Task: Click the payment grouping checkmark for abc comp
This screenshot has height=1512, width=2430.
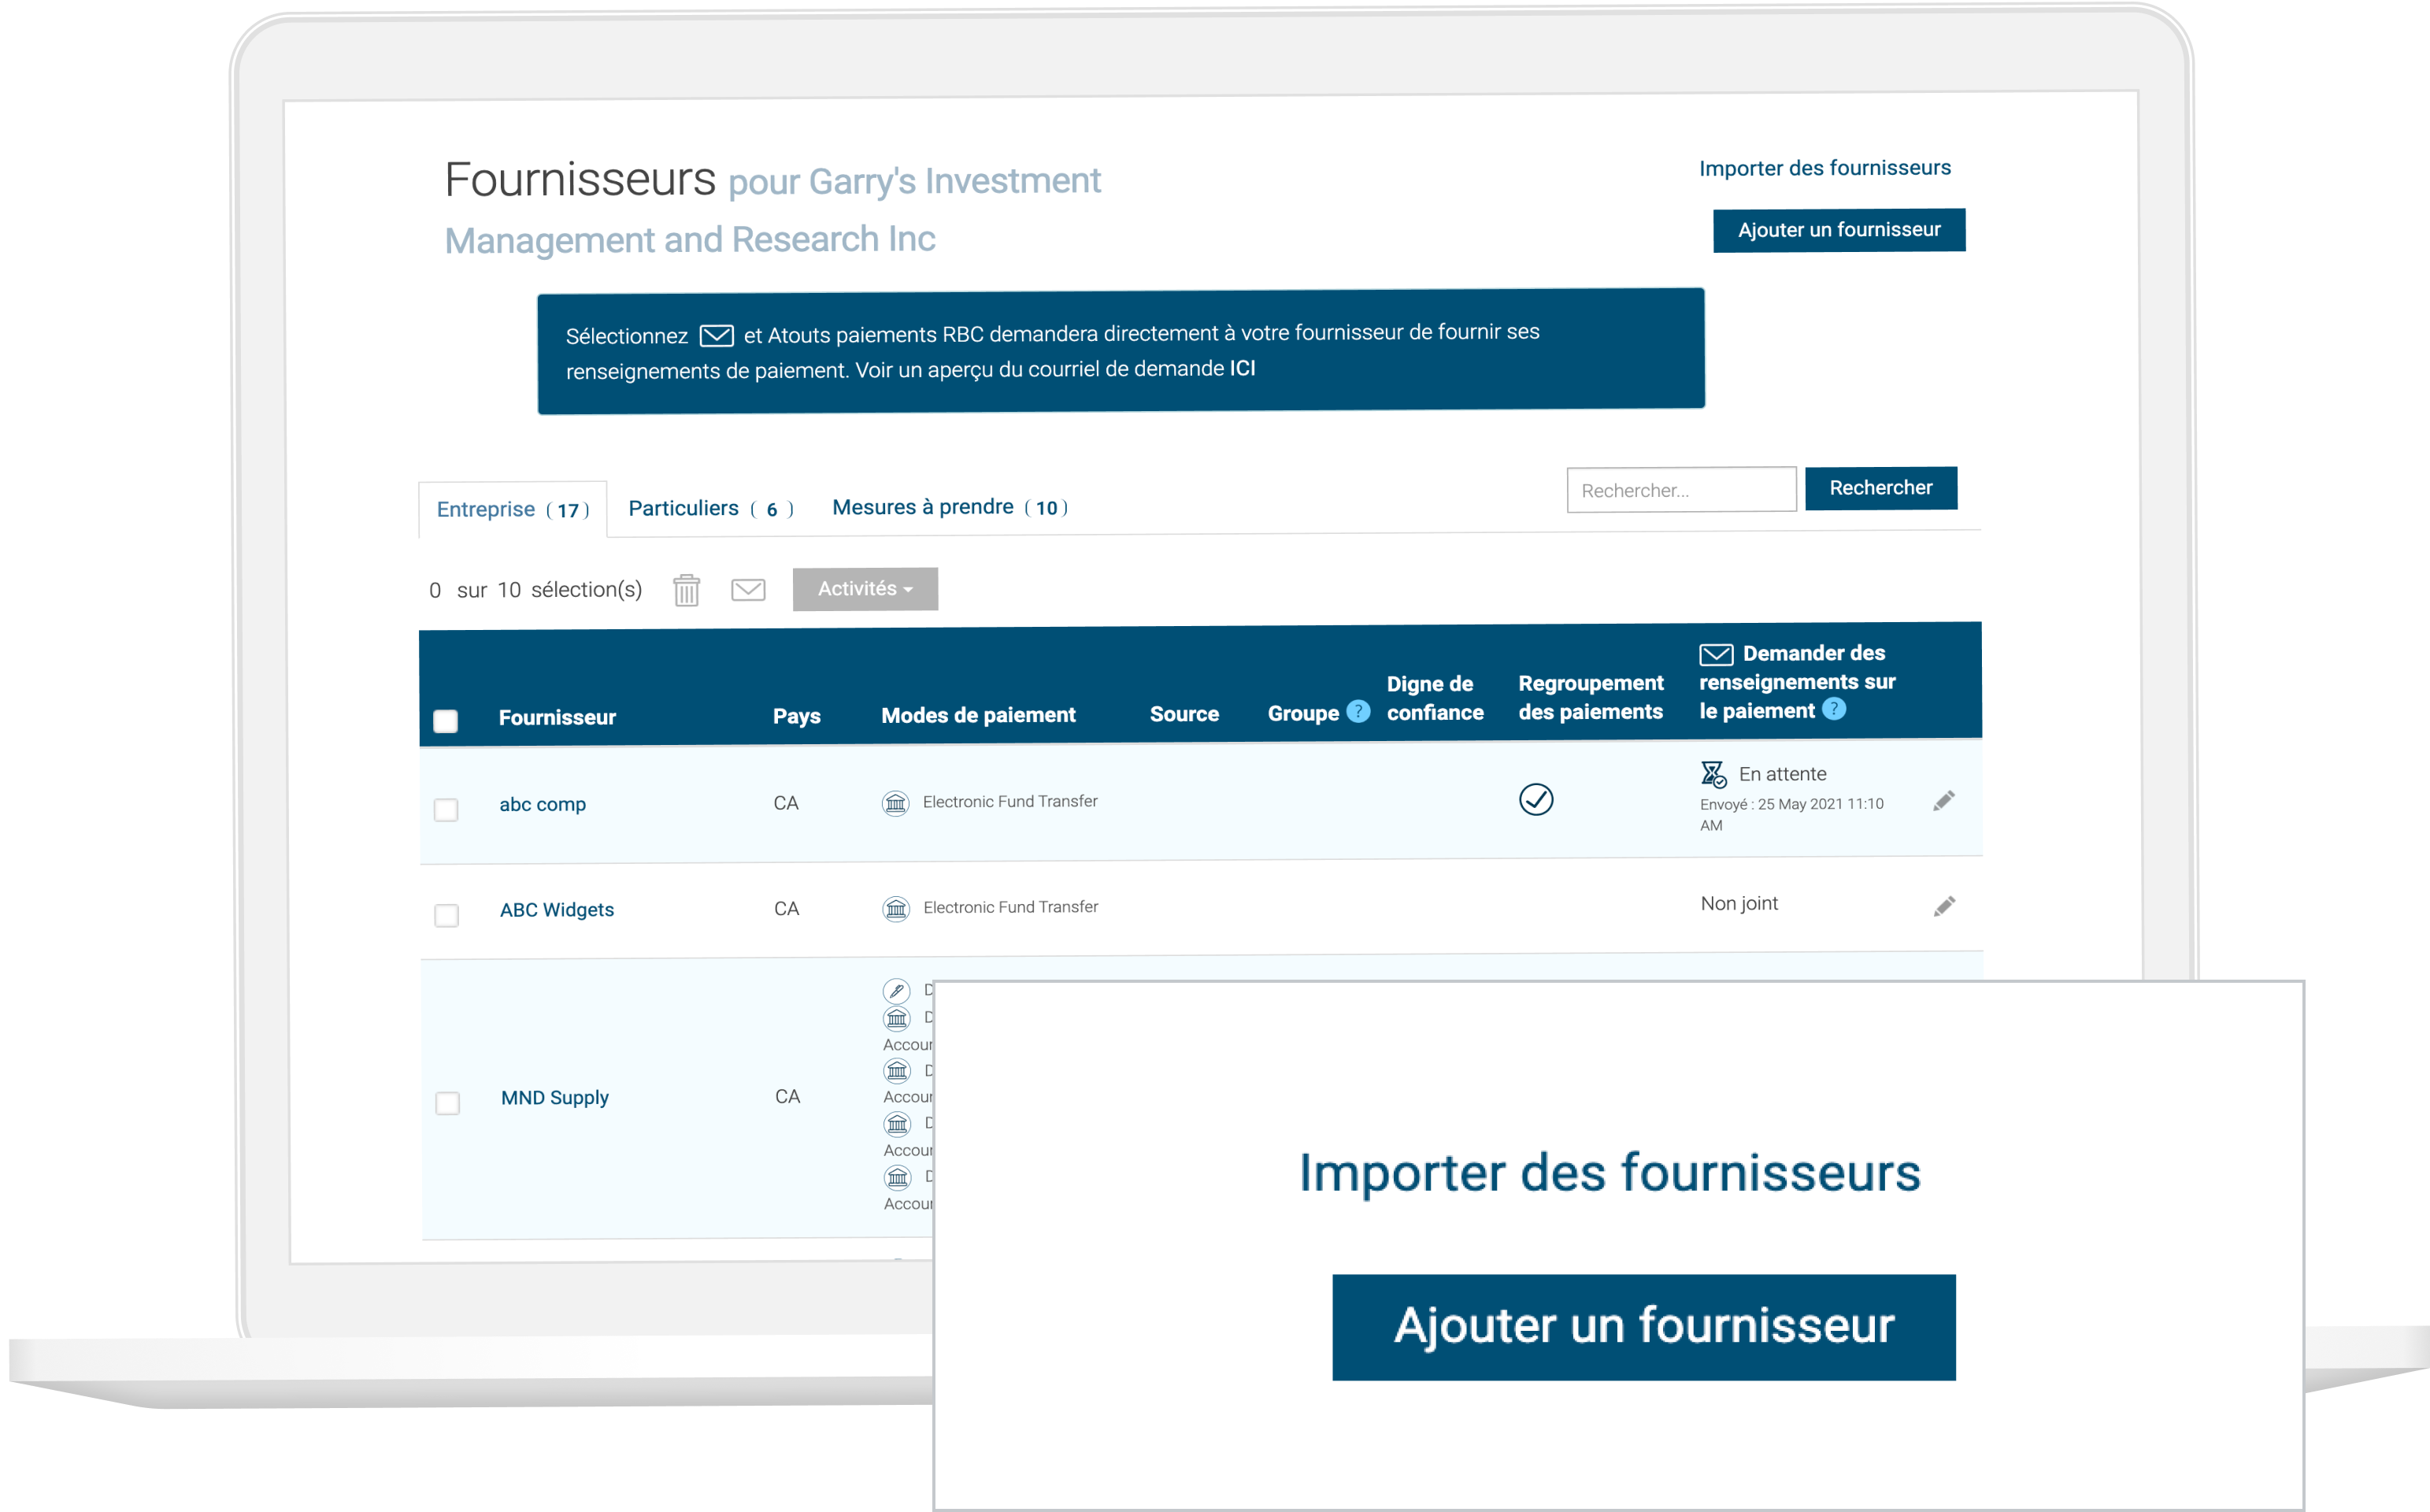Action: click(x=1536, y=799)
